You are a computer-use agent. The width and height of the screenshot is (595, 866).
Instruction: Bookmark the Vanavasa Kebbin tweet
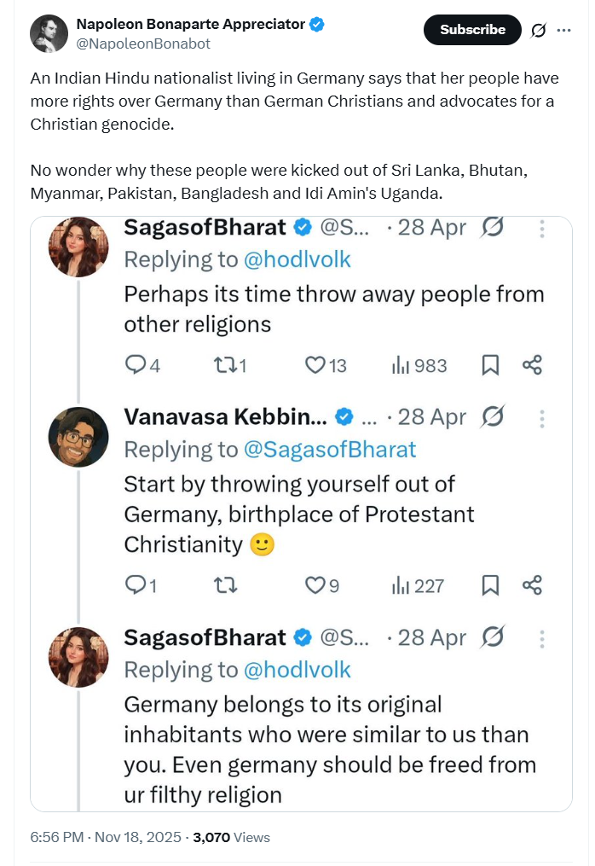490,585
